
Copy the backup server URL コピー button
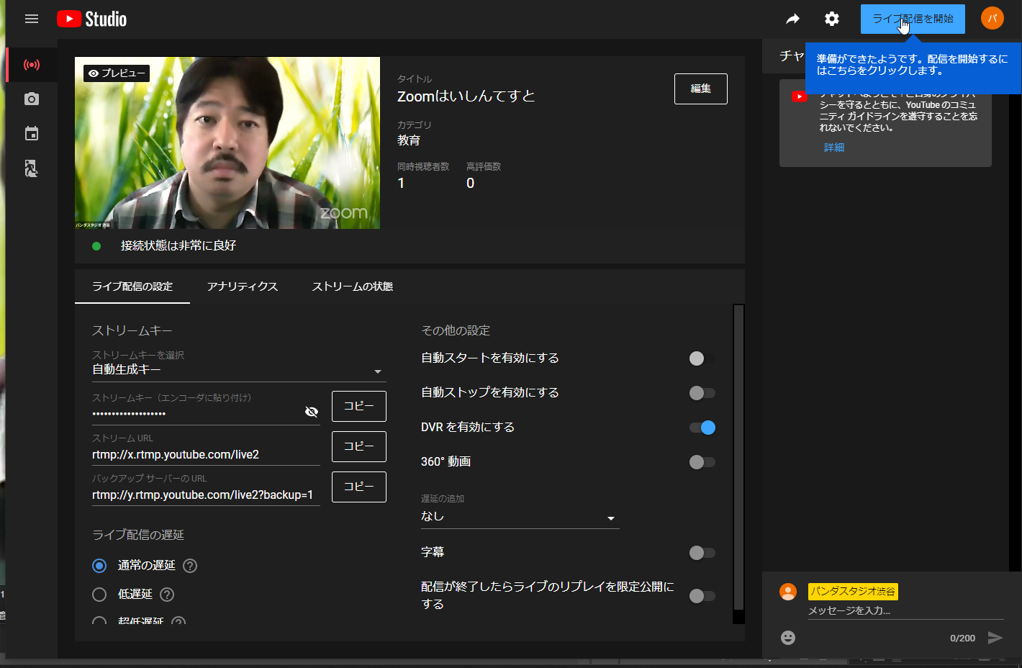point(359,487)
